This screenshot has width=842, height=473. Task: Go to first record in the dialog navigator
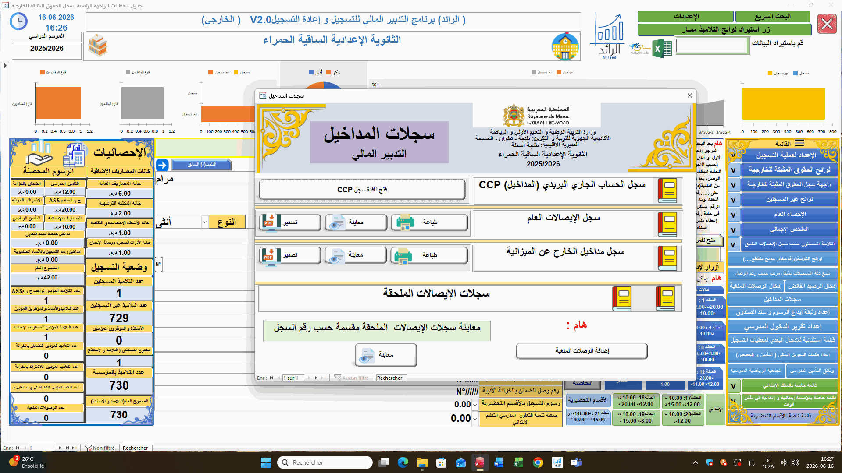pos(271,378)
